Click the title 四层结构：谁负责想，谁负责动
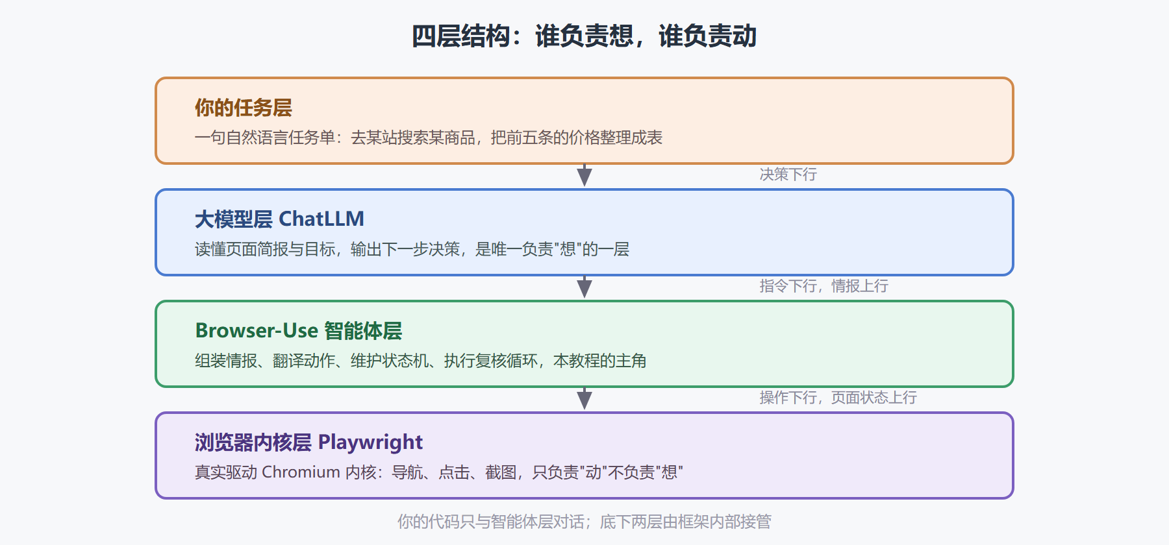1169x545 pixels. (584, 36)
